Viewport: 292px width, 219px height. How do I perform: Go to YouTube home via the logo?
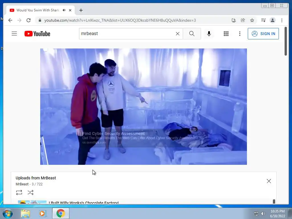pyautogui.click(x=37, y=34)
